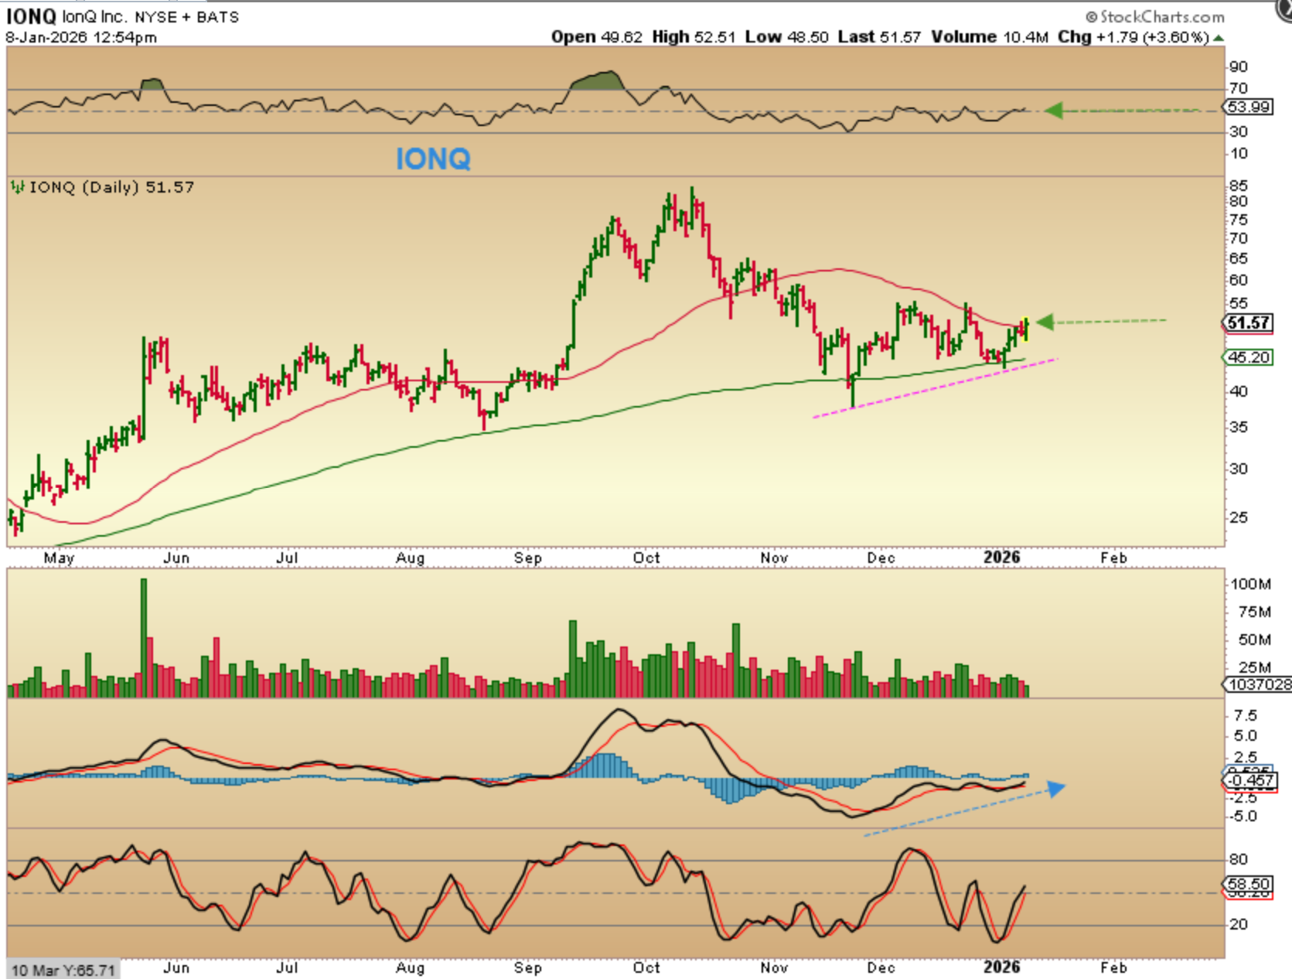Click the Volume 10.4M header value

(x=990, y=37)
